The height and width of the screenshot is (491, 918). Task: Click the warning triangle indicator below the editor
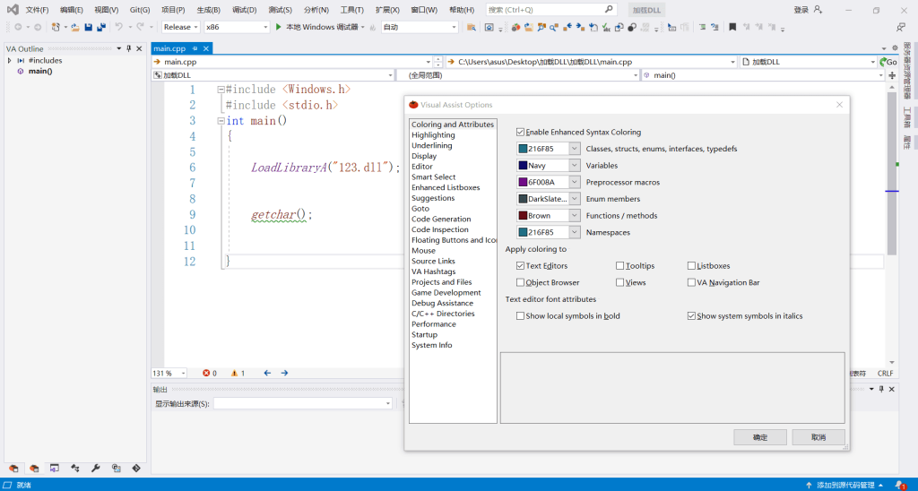click(x=235, y=373)
